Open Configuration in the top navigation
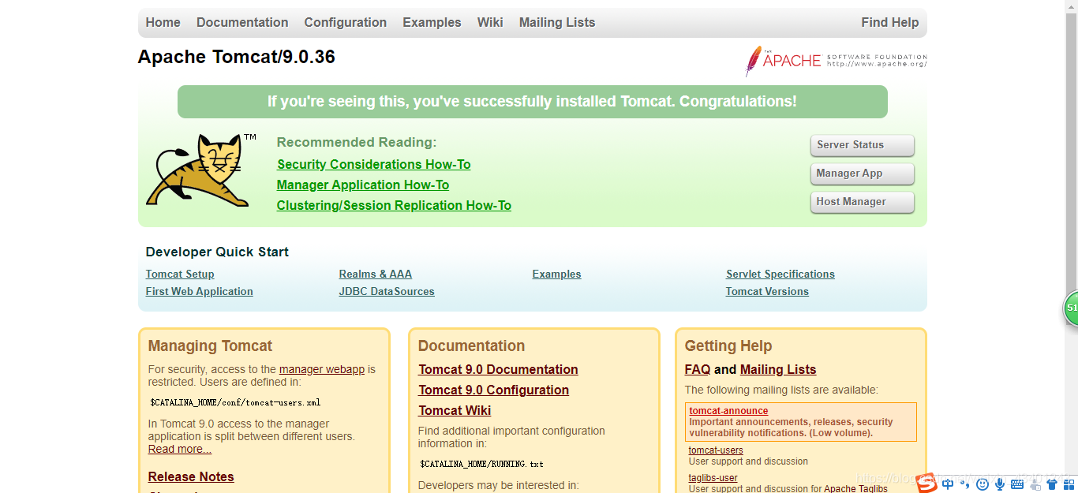 [x=346, y=22]
